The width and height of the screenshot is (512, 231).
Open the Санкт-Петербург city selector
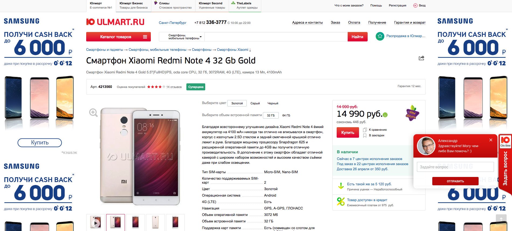[172, 23]
